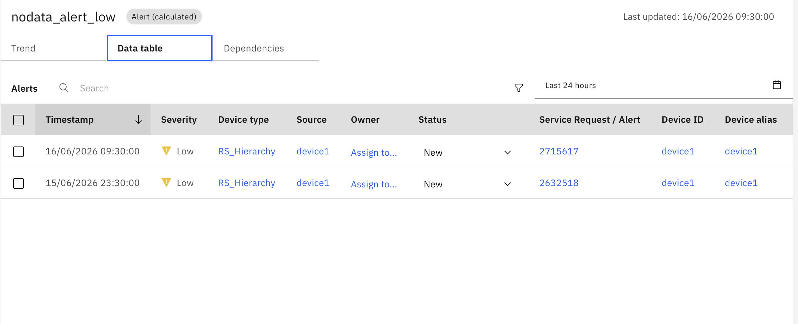Screen dimensions: 798x324
Task: Open Device alias device1 link for alert 2715617
Action: [x=741, y=151]
